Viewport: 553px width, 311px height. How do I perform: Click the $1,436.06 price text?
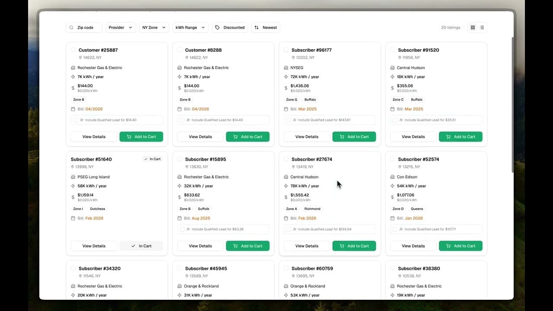(x=300, y=86)
